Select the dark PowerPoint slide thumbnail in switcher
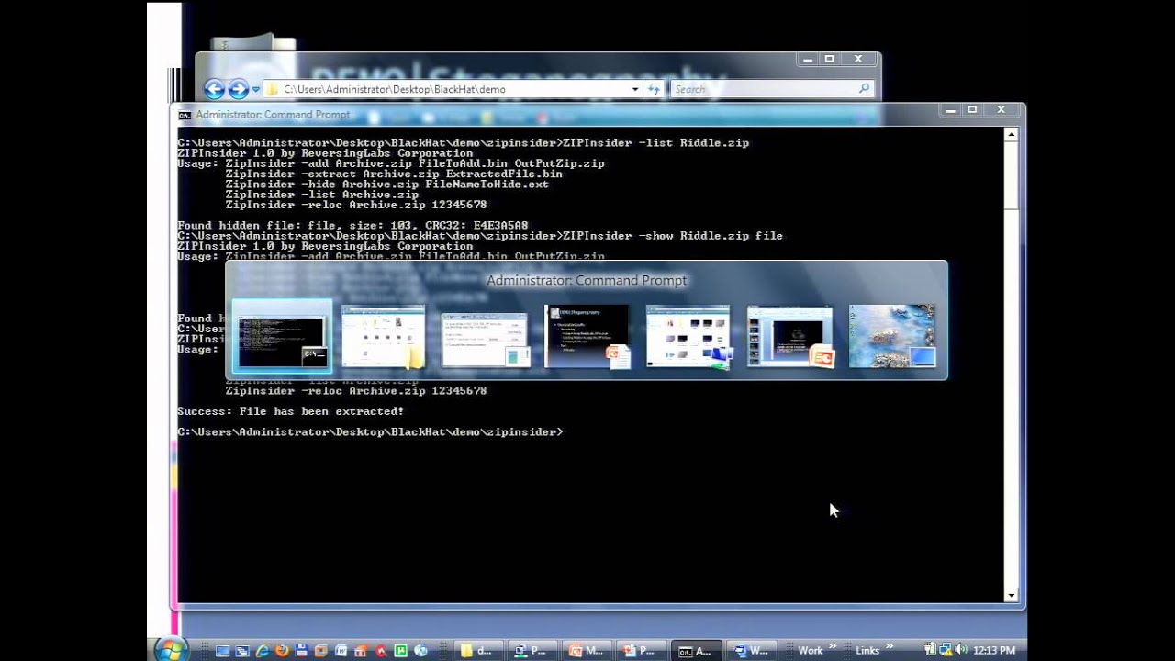Image resolution: width=1175 pixels, height=661 pixels. tap(587, 337)
